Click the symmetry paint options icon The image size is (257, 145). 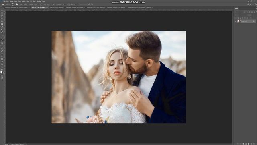tap(92, 4)
